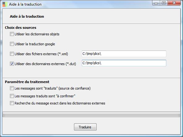Minimize the Aide à la traduction window

156,3
